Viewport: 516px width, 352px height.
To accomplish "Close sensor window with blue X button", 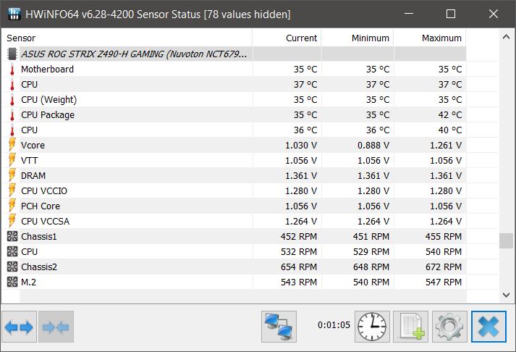I will point(488,327).
